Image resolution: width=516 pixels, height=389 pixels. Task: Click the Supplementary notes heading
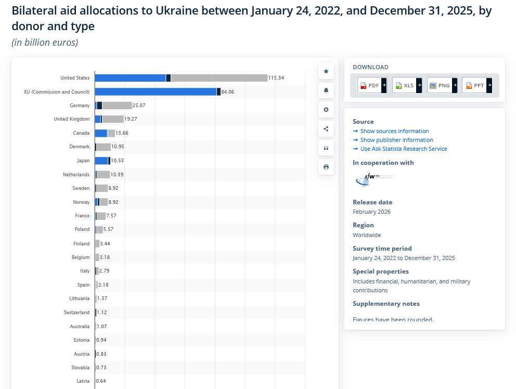386,304
